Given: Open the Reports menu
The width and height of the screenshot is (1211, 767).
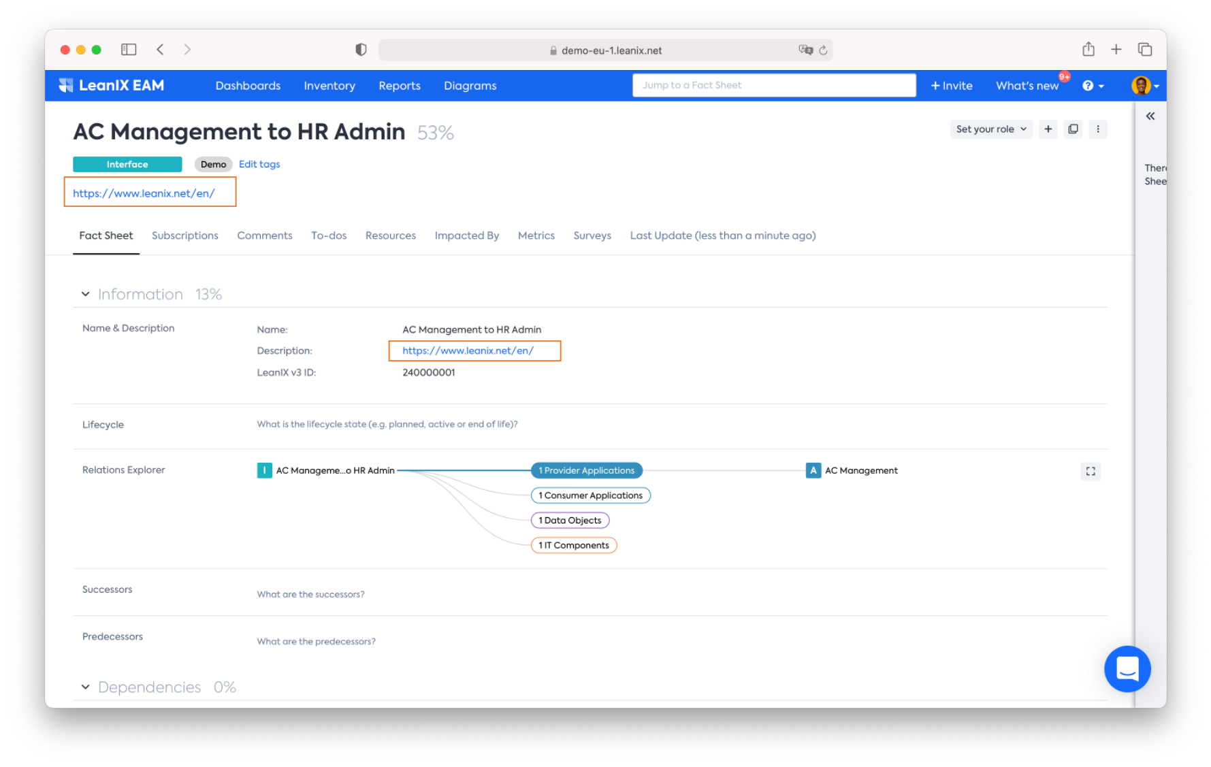Looking at the screenshot, I should tap(400, 86).
